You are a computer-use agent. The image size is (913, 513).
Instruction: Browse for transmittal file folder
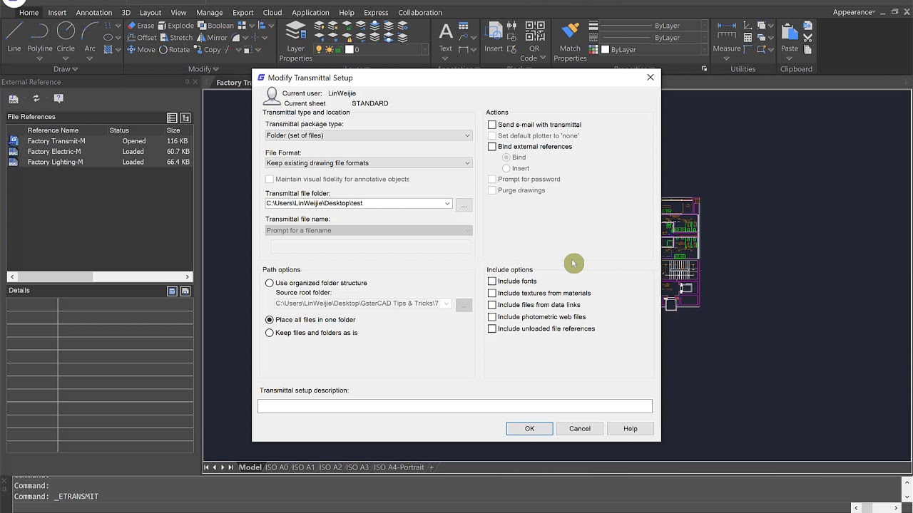coord(464,204)
